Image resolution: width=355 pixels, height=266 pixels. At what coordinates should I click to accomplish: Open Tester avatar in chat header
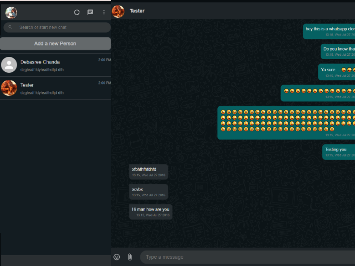pos(118,11)
